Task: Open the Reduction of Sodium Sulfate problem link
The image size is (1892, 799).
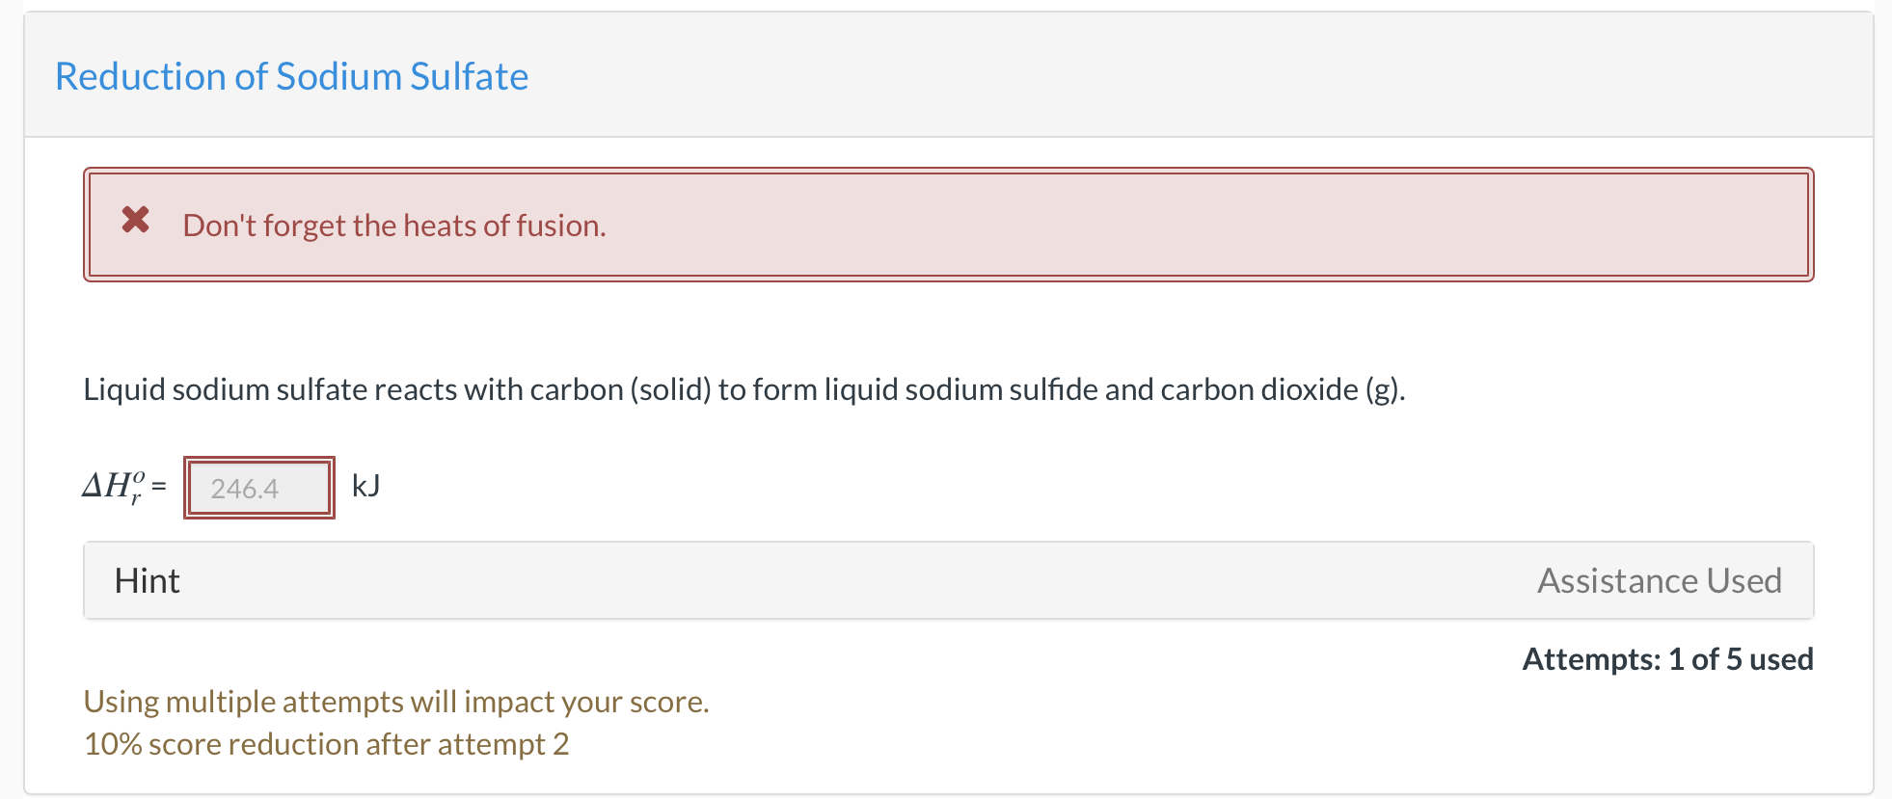Action: (292, 76)
